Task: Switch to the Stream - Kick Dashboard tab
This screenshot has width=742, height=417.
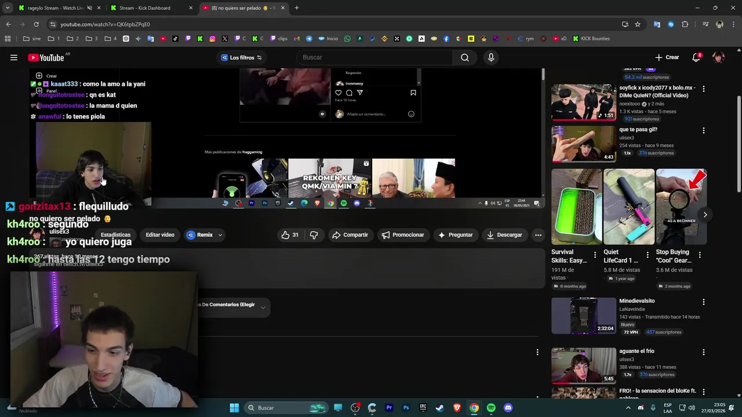Action: [152, 8]
